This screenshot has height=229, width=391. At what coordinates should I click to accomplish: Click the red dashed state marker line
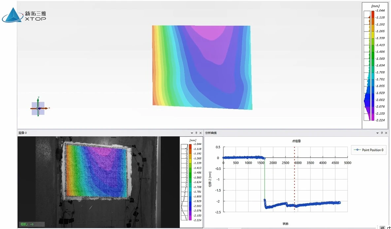(294, 178)
